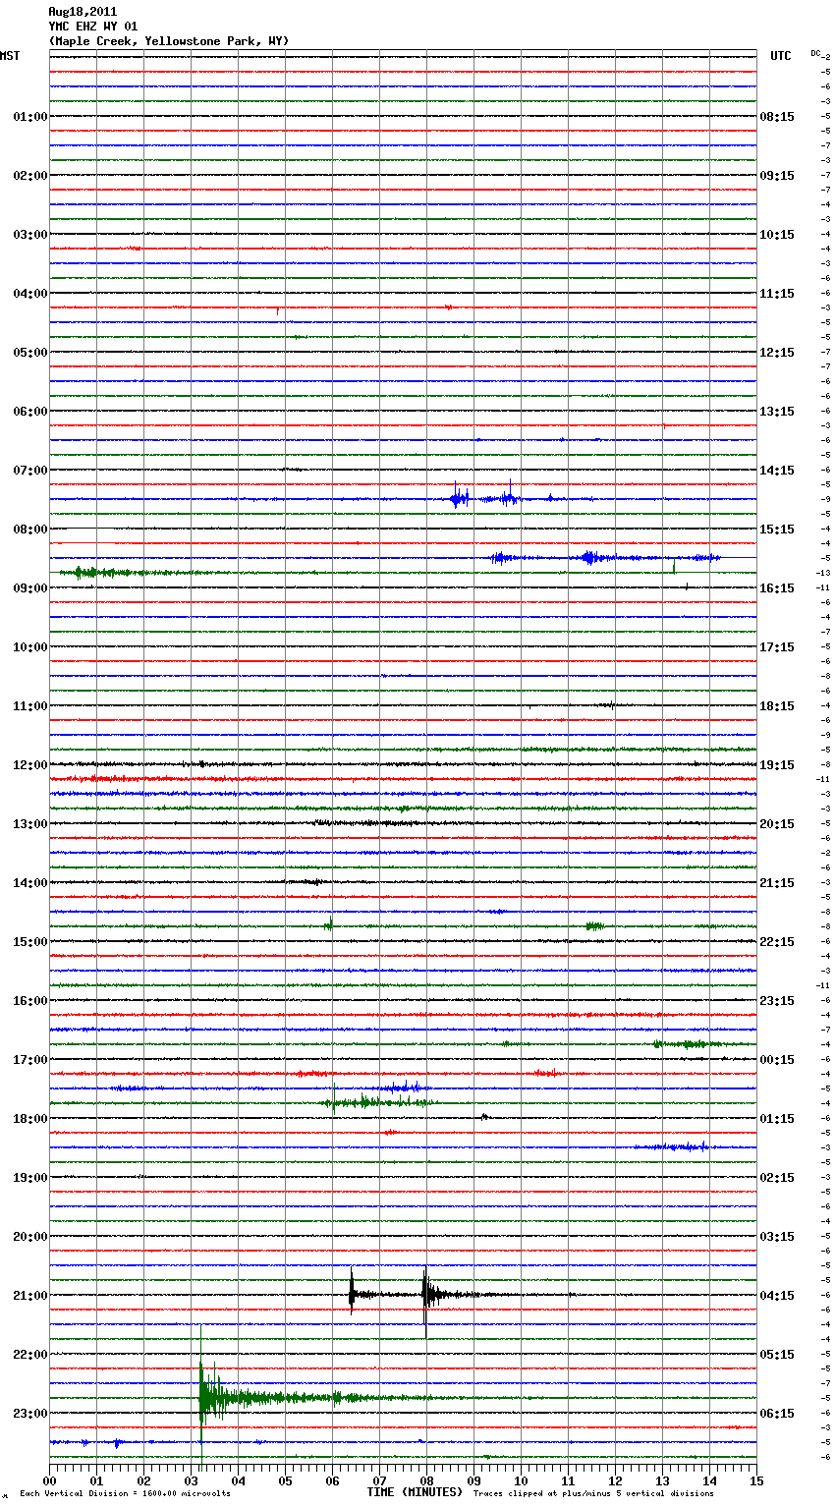Click the "Each Vertical Division = 1600.00 microvolts" note
This screenshot has height=1507, width=835.
click(x=126, y=1493)
